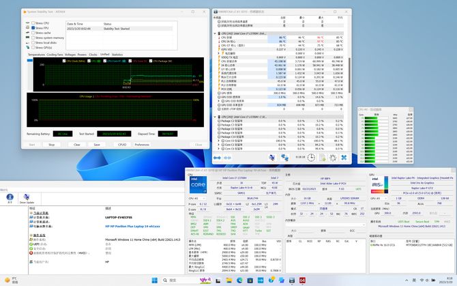Collapse the CPU [#0] C-State residency group

click(x=215, y=117)
